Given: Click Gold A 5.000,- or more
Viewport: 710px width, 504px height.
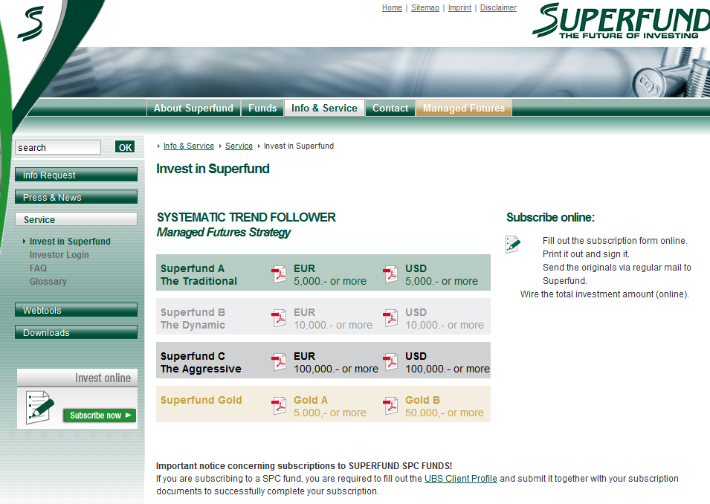Looking at the screenshot, I should click(330, 407).
